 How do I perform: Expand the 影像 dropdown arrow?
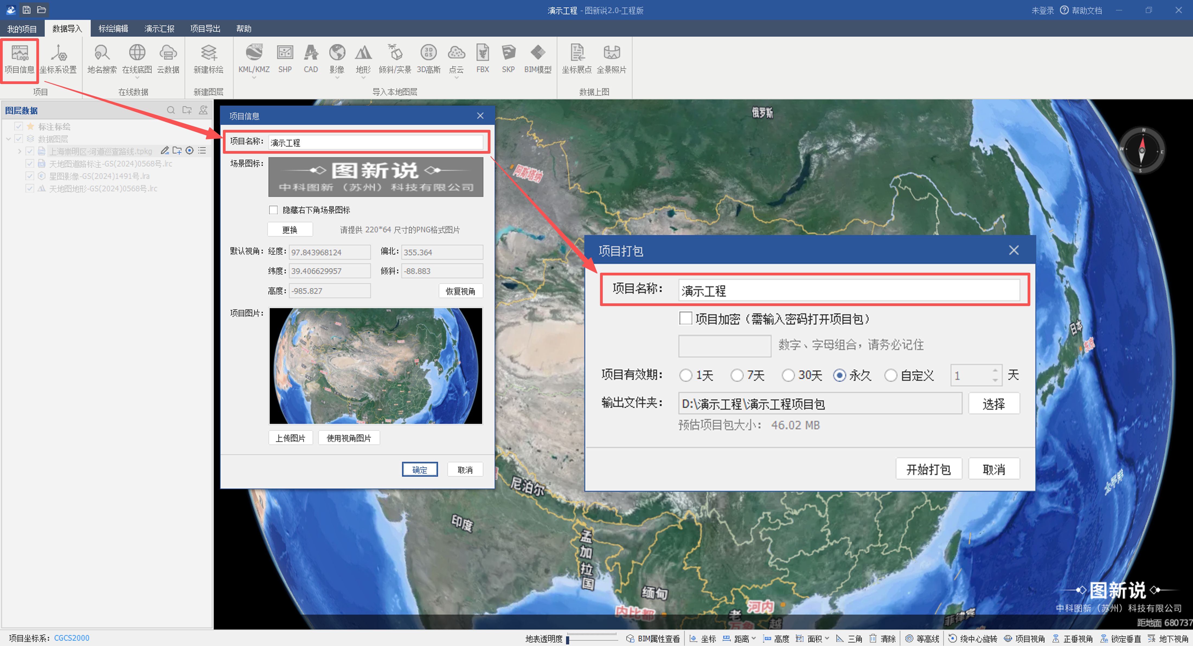(x=337, y=78)
